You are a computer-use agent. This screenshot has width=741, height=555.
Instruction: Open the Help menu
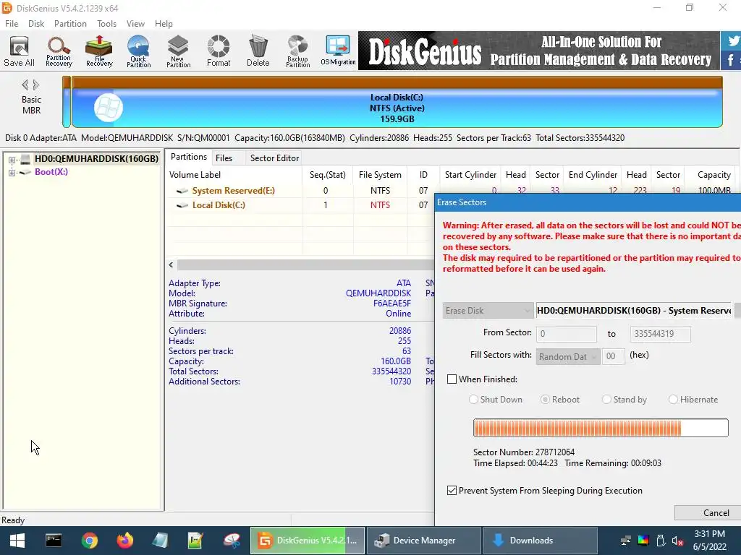tap(164, 24)
